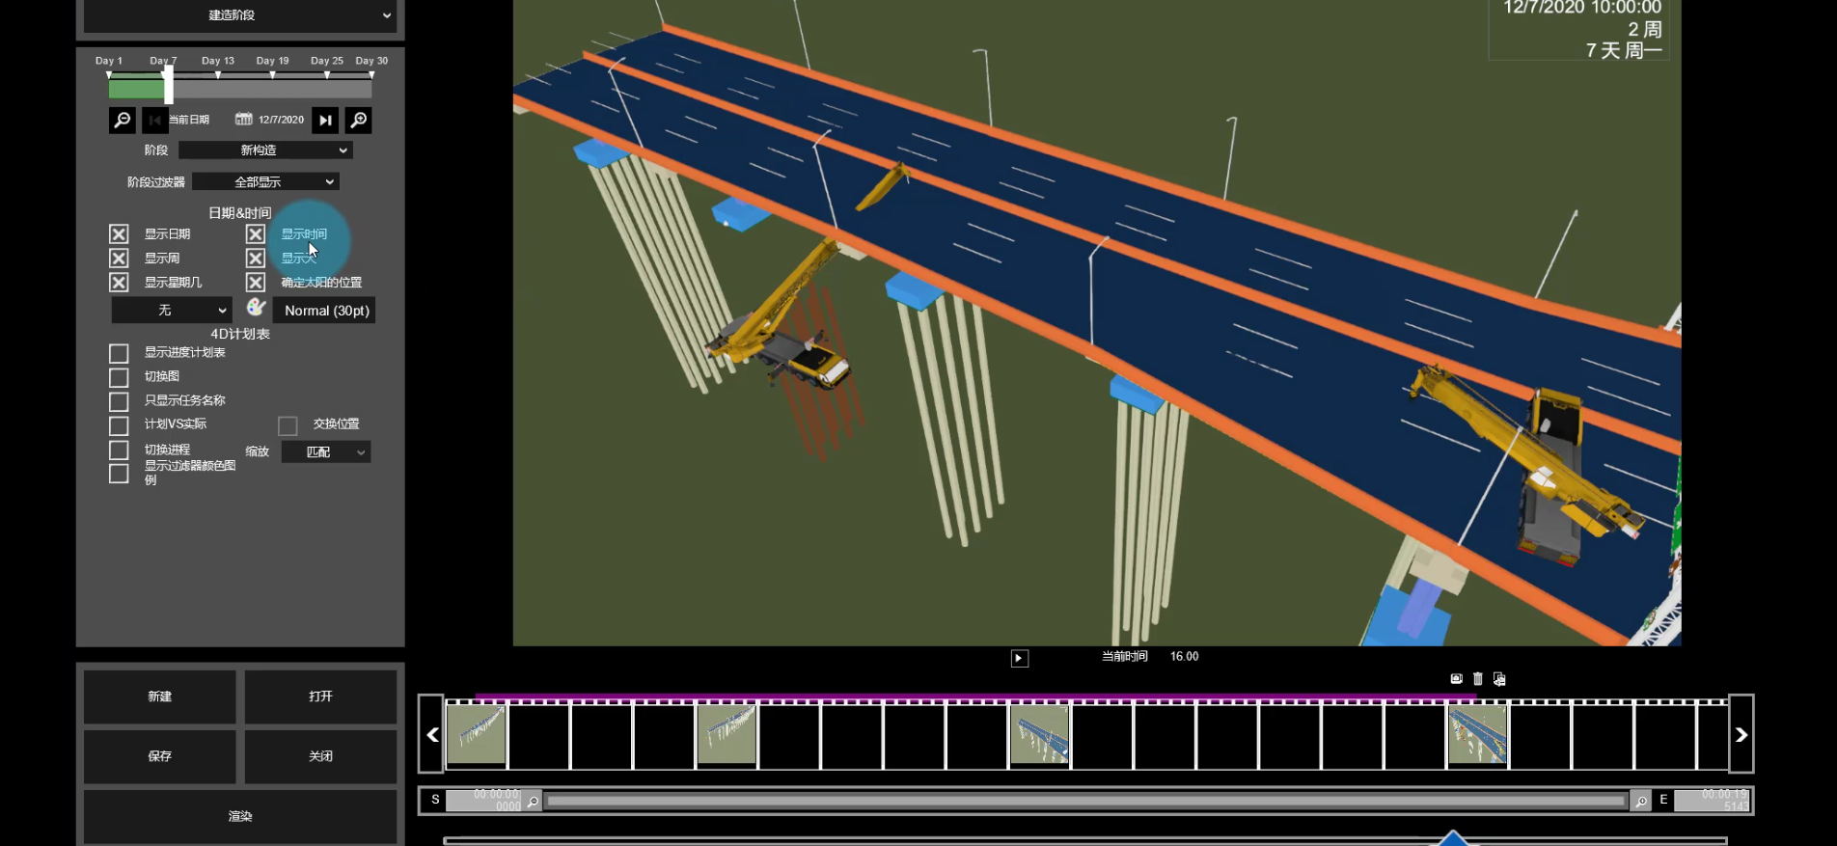The height and width of the screenshot is (846, 1837).
Task: Skip to the next date step
Action: (x=325, y=120)
